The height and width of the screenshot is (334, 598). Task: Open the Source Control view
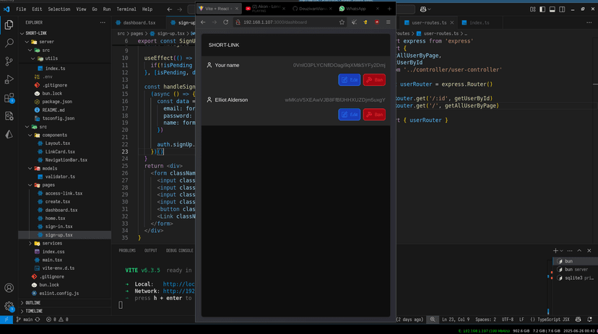(9, 61)
